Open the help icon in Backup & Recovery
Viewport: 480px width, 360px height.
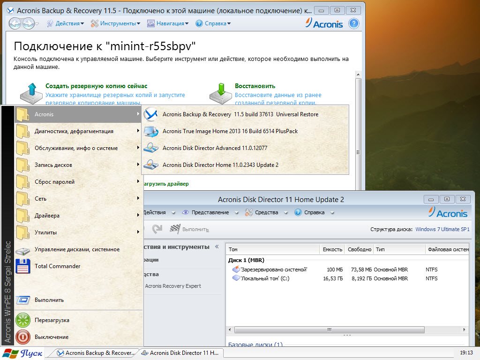tap(354, 23)
